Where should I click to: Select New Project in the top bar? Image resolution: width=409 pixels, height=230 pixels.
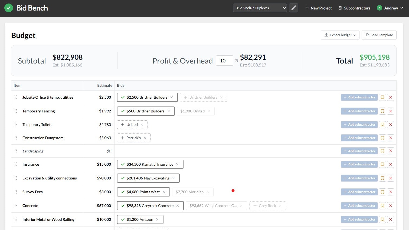pos(318,8)
